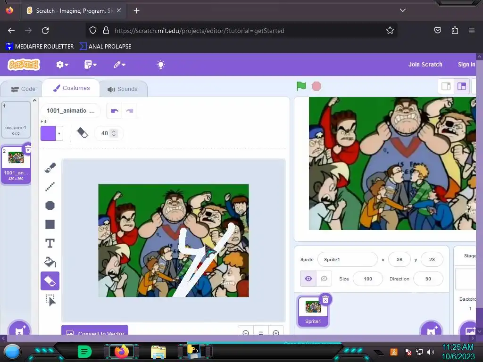The height and width of the screenshot is (362, 483).
Task: Zoom out of the costume canvas
Action: [x=246, y=333]
